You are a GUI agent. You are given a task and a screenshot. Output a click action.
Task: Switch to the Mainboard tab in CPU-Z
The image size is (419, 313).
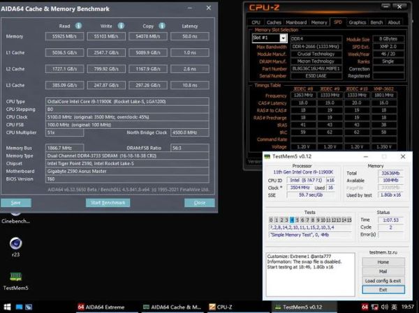click(296, 22)
